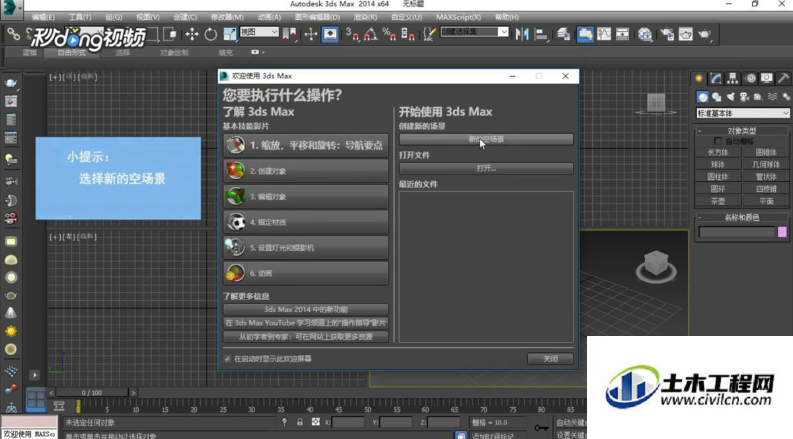The image size is (793, 439).
Task: Open the 创建(C) menu
Action: (x=185, y=17)
